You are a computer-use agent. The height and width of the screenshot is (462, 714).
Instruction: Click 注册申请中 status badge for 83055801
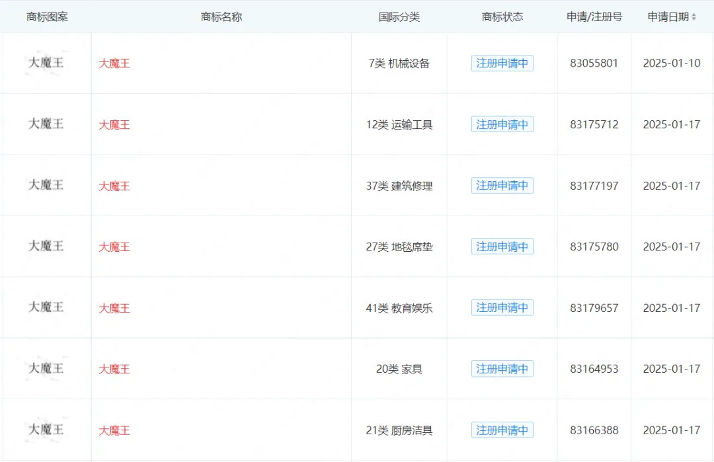coord(502,63)
